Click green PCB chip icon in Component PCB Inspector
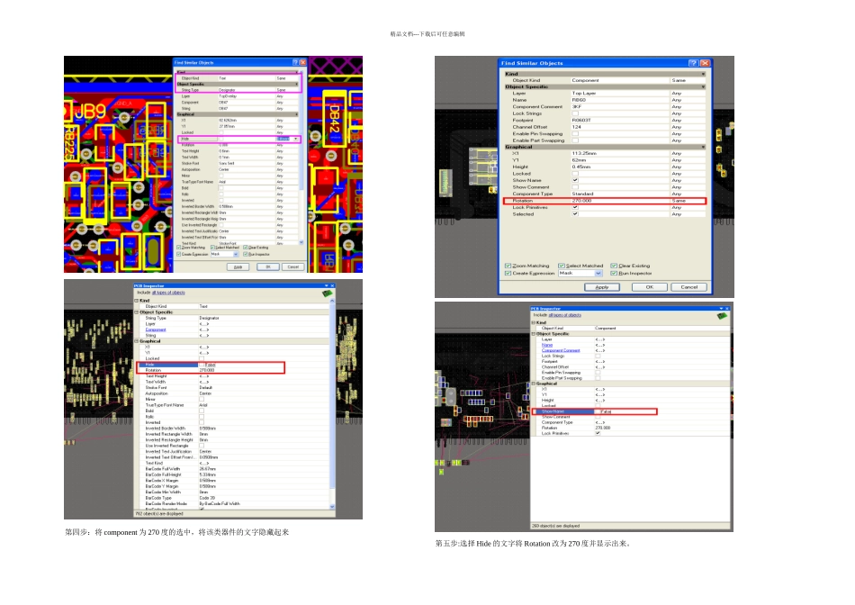This screenshot has width=855, height=605. pos(722,316)
